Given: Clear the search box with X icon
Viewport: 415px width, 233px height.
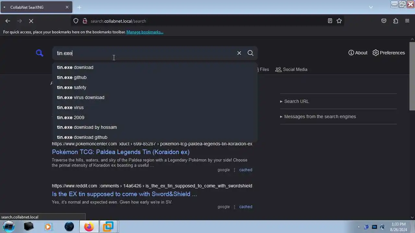Looking at the screenshot, I should pyautogui.click(x=239, y=53).
